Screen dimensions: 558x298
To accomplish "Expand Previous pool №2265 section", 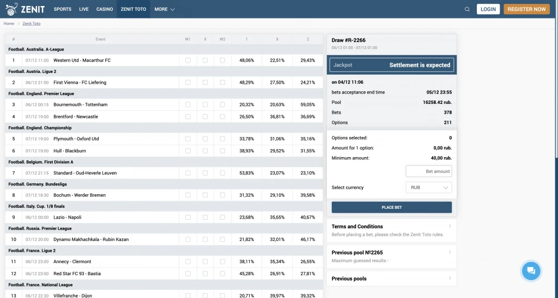I will 391,256.
